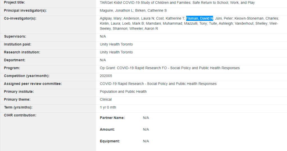Click the CIHR contribution row label

pos(20,115)
